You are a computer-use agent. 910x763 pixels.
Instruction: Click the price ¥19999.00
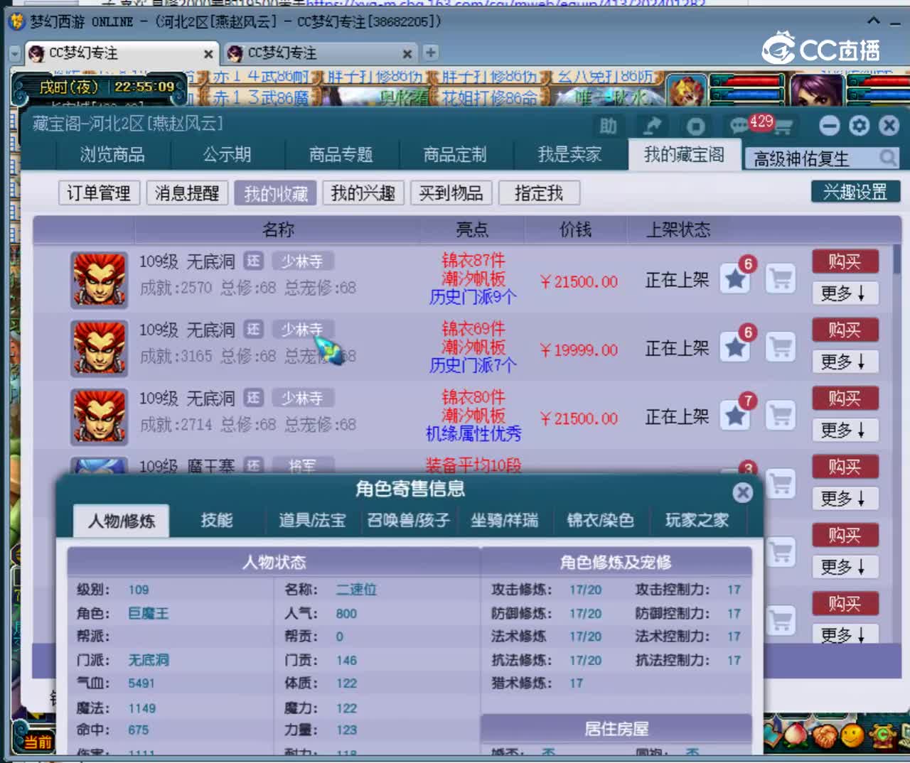tap(579, 350)
